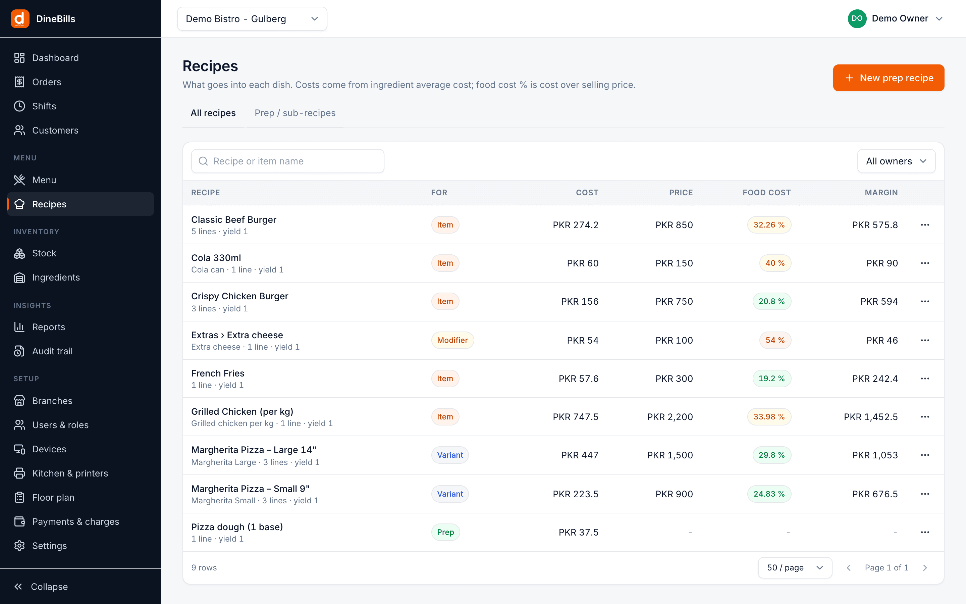Go to the previous page arrow

coord(848,568)
